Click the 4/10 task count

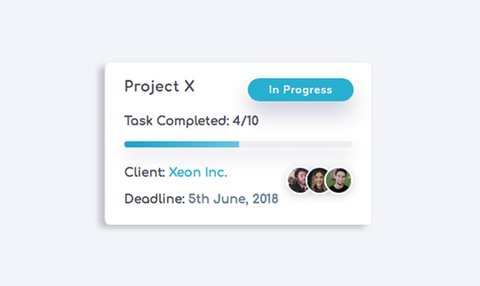(245, 121)
